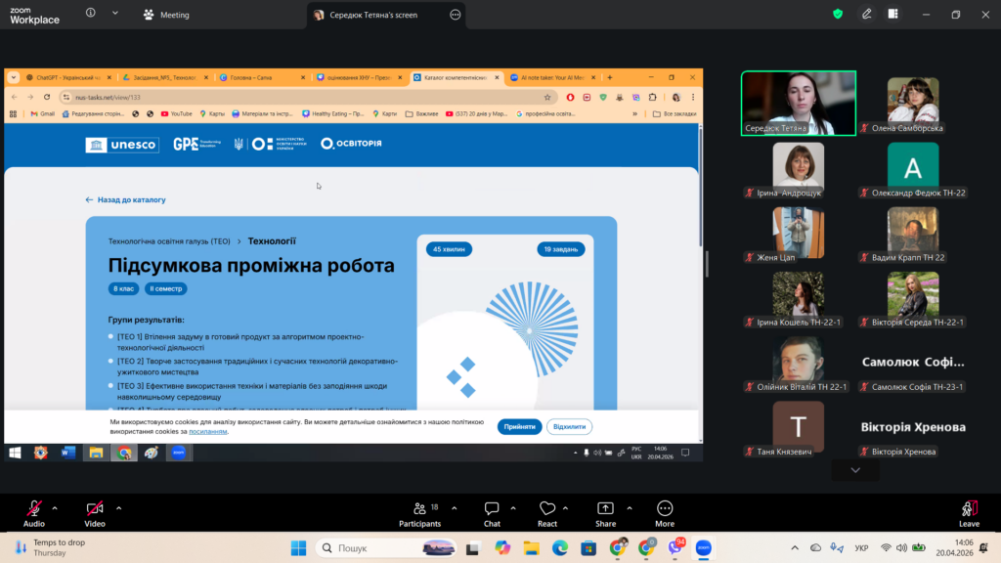
Task: Switch to the Meeting tab
Action: coord(166,15)
